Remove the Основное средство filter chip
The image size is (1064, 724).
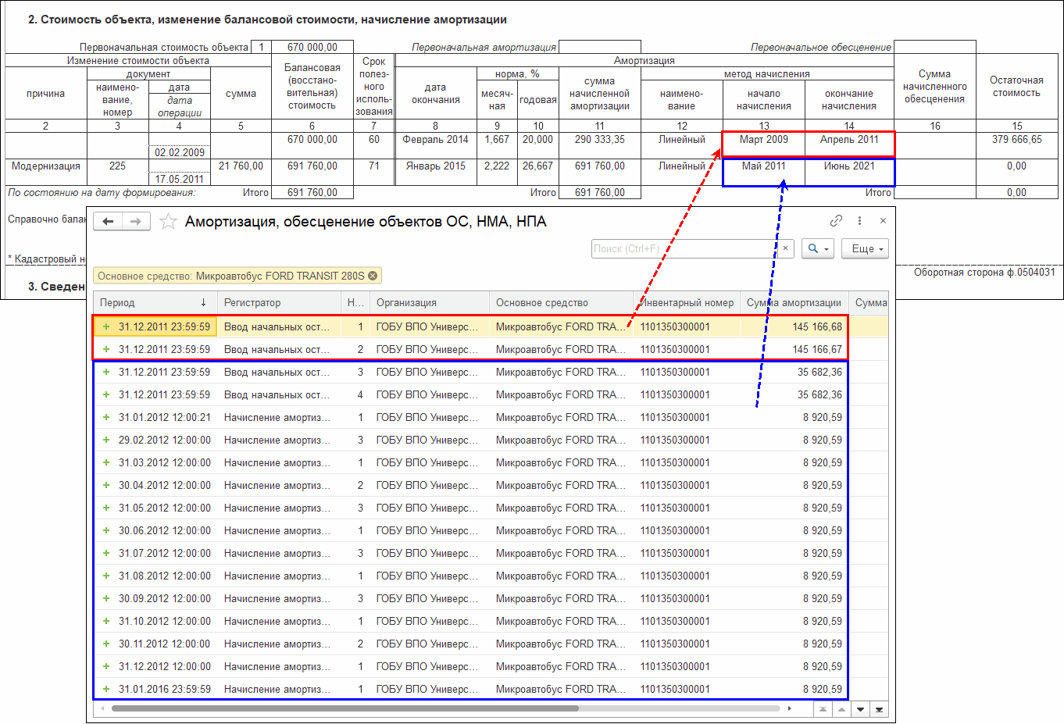tap(373, 276)
